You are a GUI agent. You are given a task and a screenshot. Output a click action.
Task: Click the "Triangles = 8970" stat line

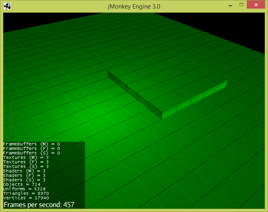[26, 193]
